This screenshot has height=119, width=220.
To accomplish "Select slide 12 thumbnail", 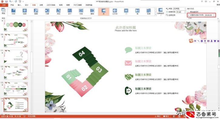I will [16, 73].
